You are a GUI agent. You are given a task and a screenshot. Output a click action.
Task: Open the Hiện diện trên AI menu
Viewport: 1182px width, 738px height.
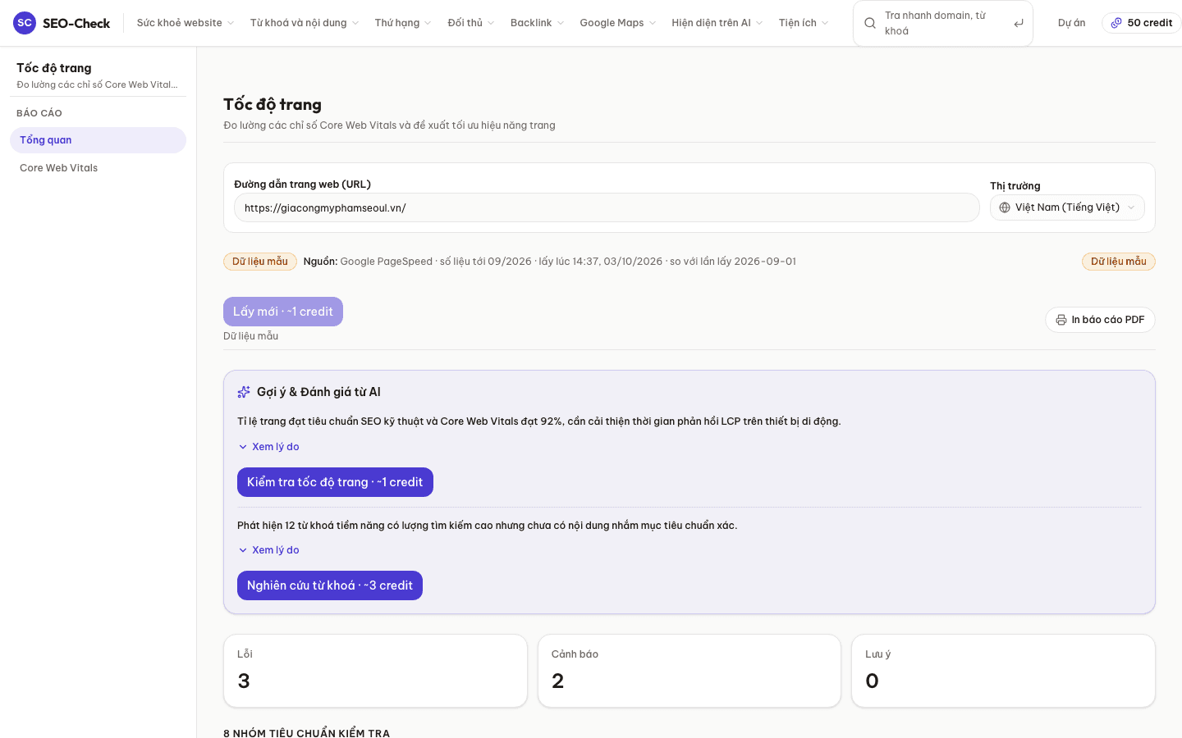click(717, 23)
